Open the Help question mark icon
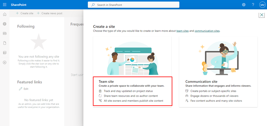This screenshot has height=126, width=267. click(x=253, y=5)
